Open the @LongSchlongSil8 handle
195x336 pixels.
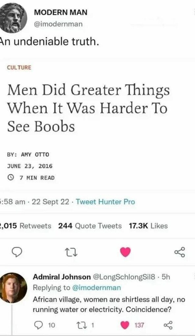click(124, 277)
